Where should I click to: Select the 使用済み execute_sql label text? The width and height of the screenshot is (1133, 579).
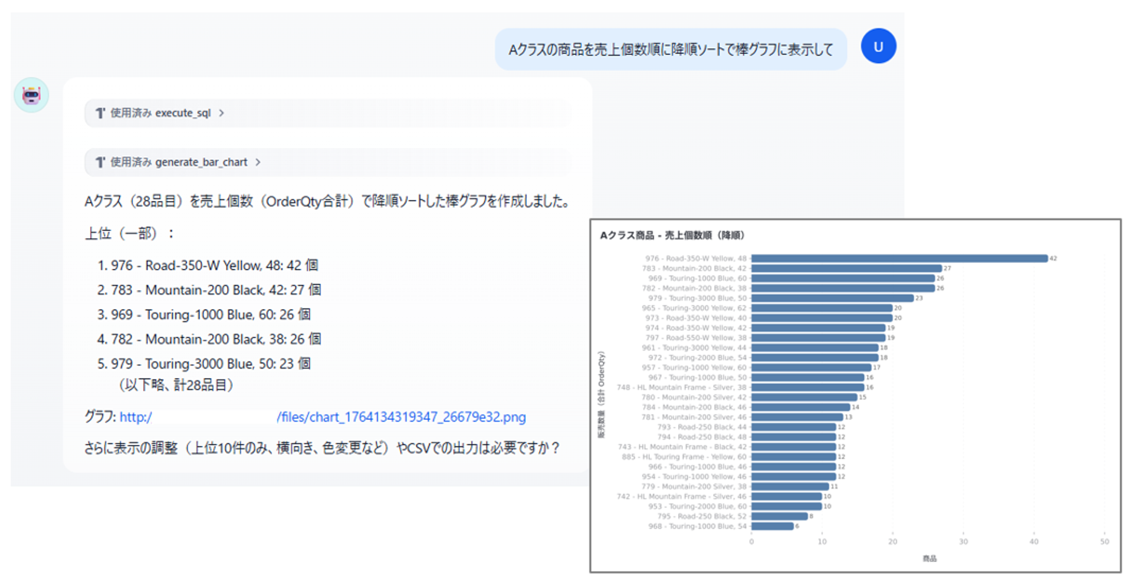[160, 113]
